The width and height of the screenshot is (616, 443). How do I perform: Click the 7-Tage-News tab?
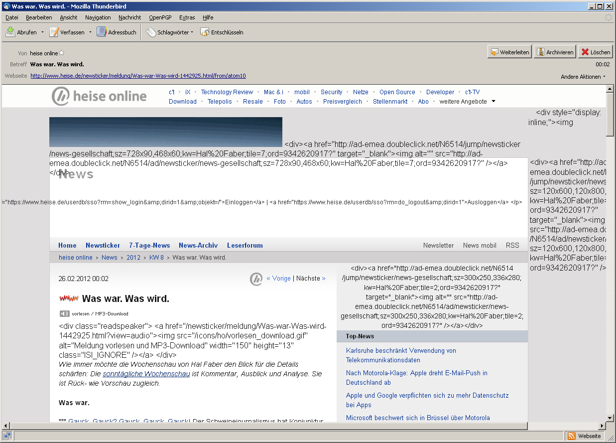click(149, 245)
